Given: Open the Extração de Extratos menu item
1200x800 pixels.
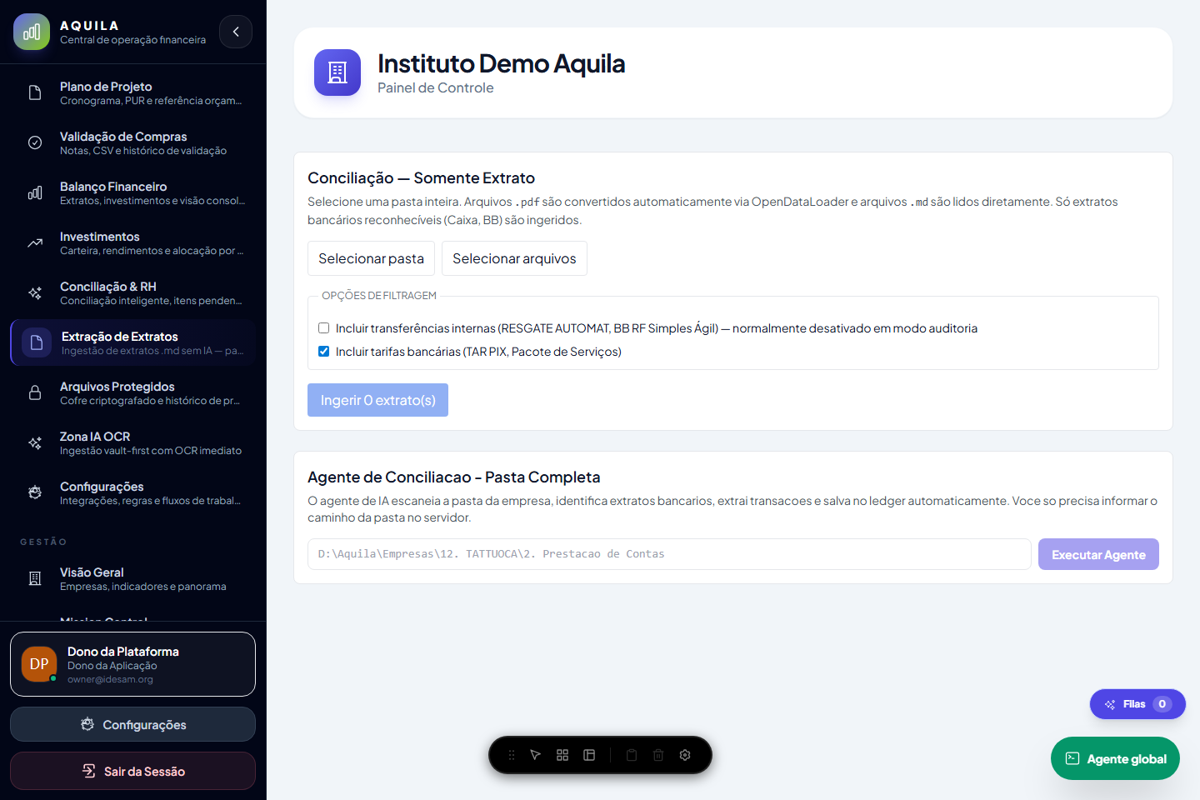Looking at the screenshot, I should coord(133,342).
